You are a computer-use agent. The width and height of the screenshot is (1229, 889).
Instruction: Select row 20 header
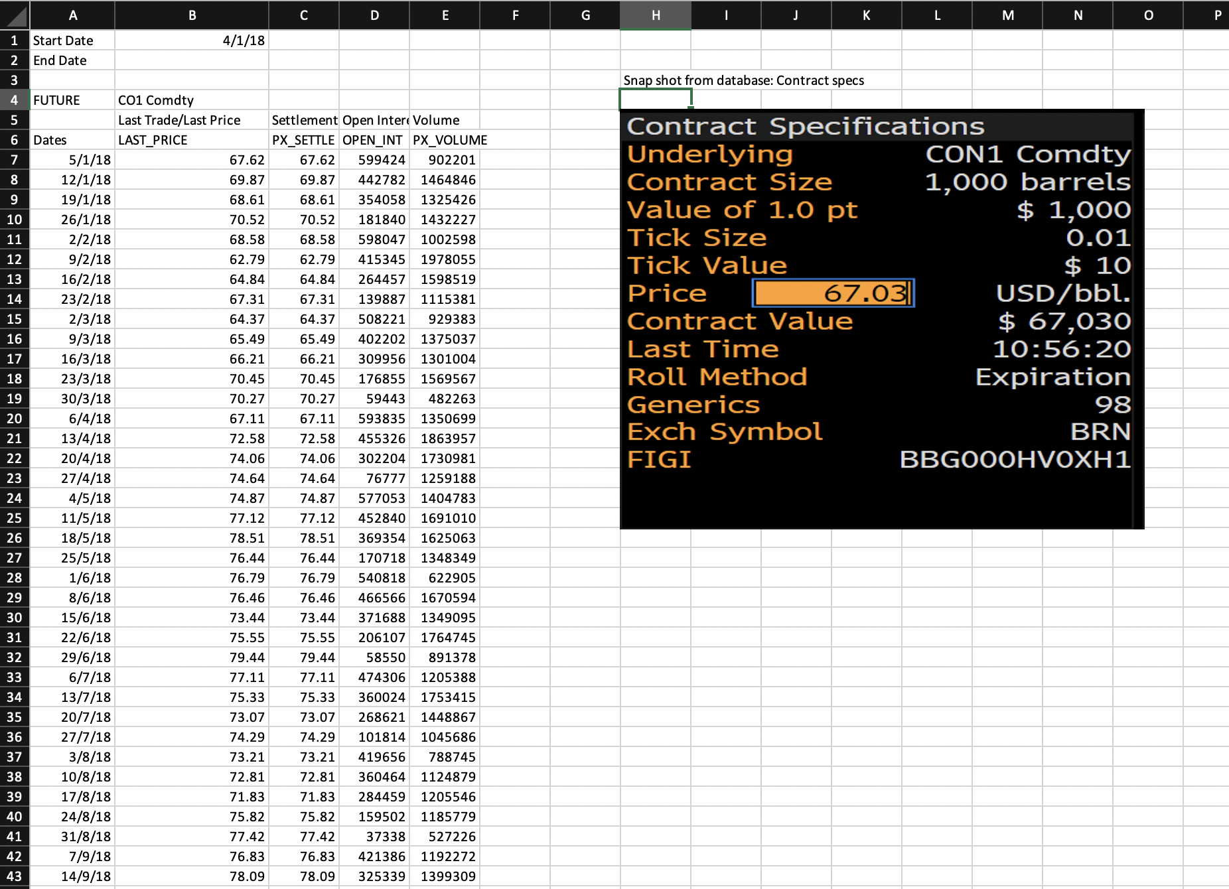tap(15, 419)
